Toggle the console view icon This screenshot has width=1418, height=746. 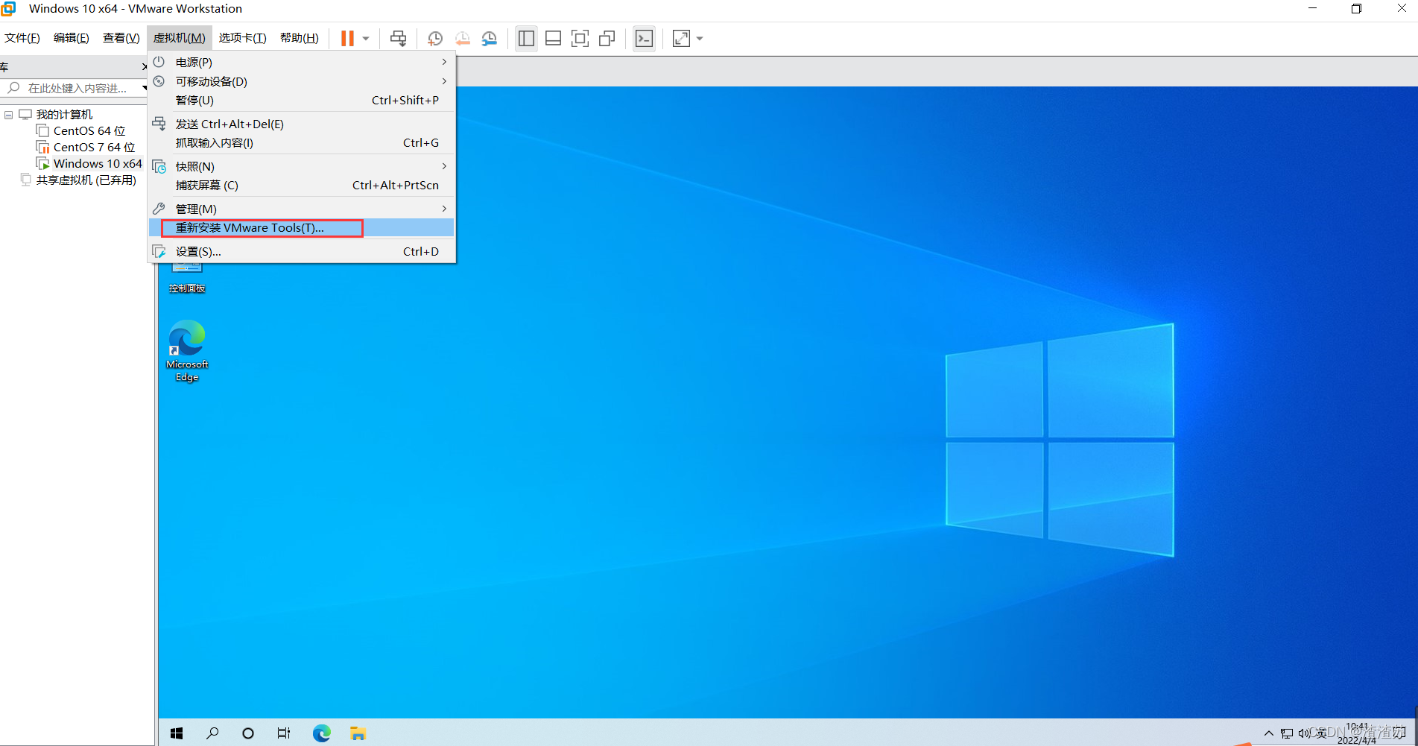tap(644, 38)
